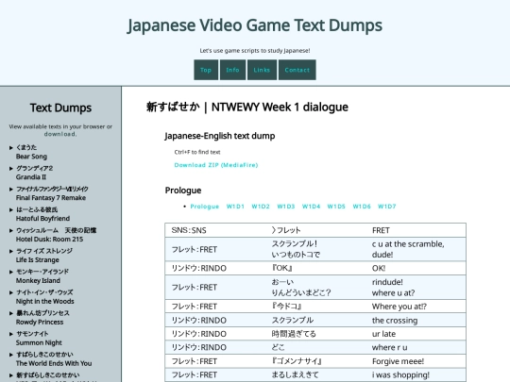
Task: Expand the Hatoful Boyfriend arrow
Action: (11, 209)
